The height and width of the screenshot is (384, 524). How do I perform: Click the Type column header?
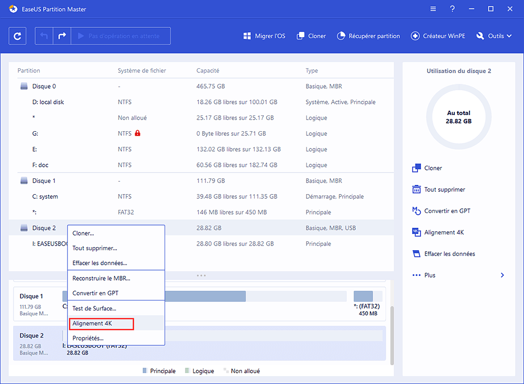[x=312, y=71]
